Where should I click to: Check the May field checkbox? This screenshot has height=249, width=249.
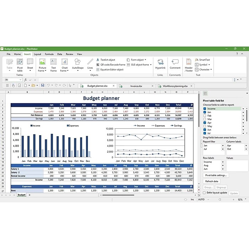[x=205, y=126]
